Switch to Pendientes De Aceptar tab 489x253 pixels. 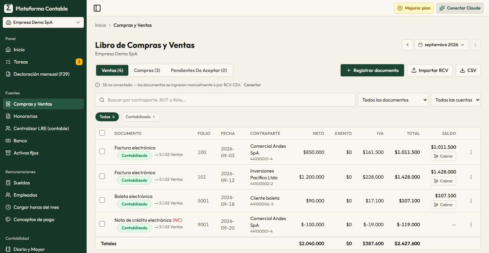(199, 70)
